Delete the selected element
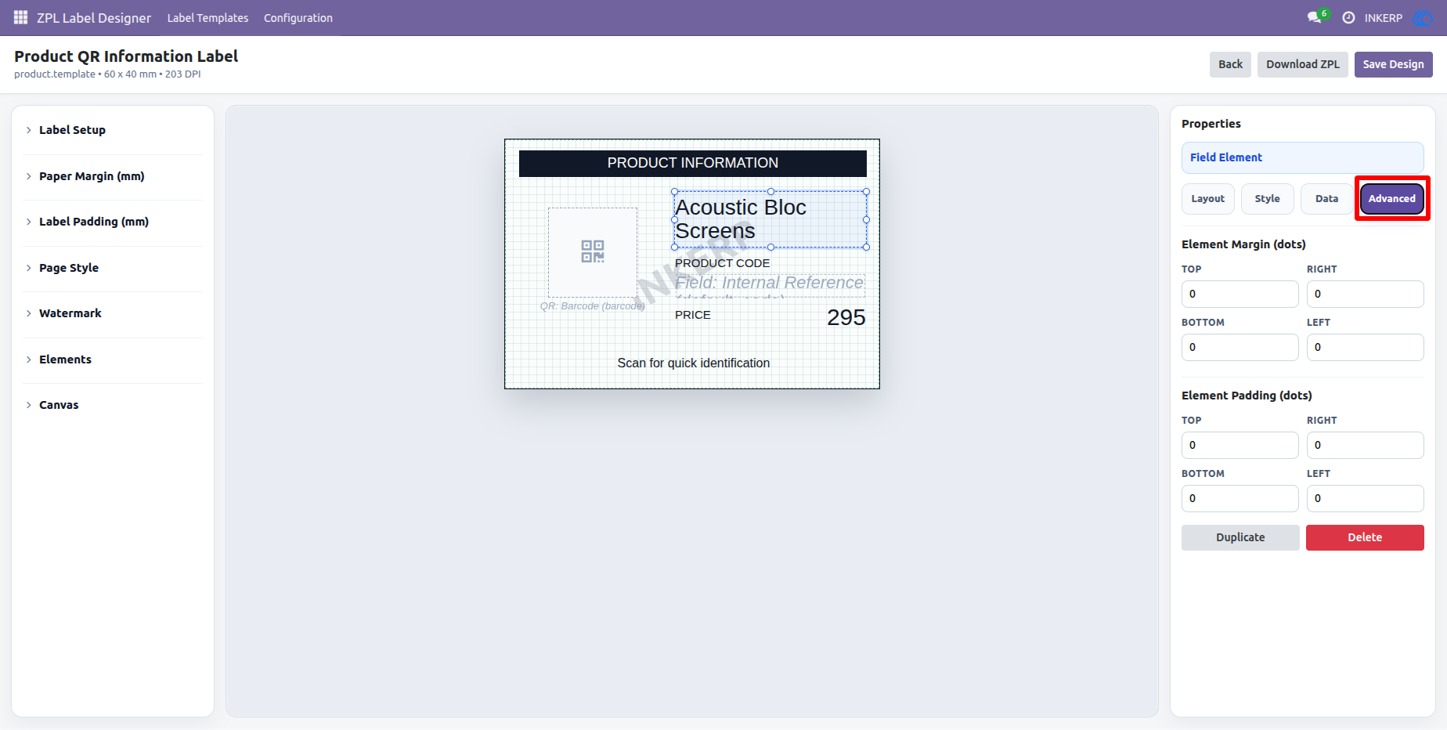 (1365, 537)
